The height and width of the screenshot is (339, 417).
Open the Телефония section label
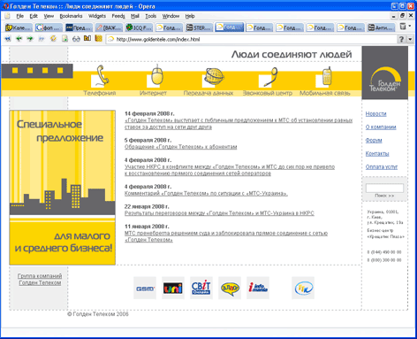click(100, 93)
